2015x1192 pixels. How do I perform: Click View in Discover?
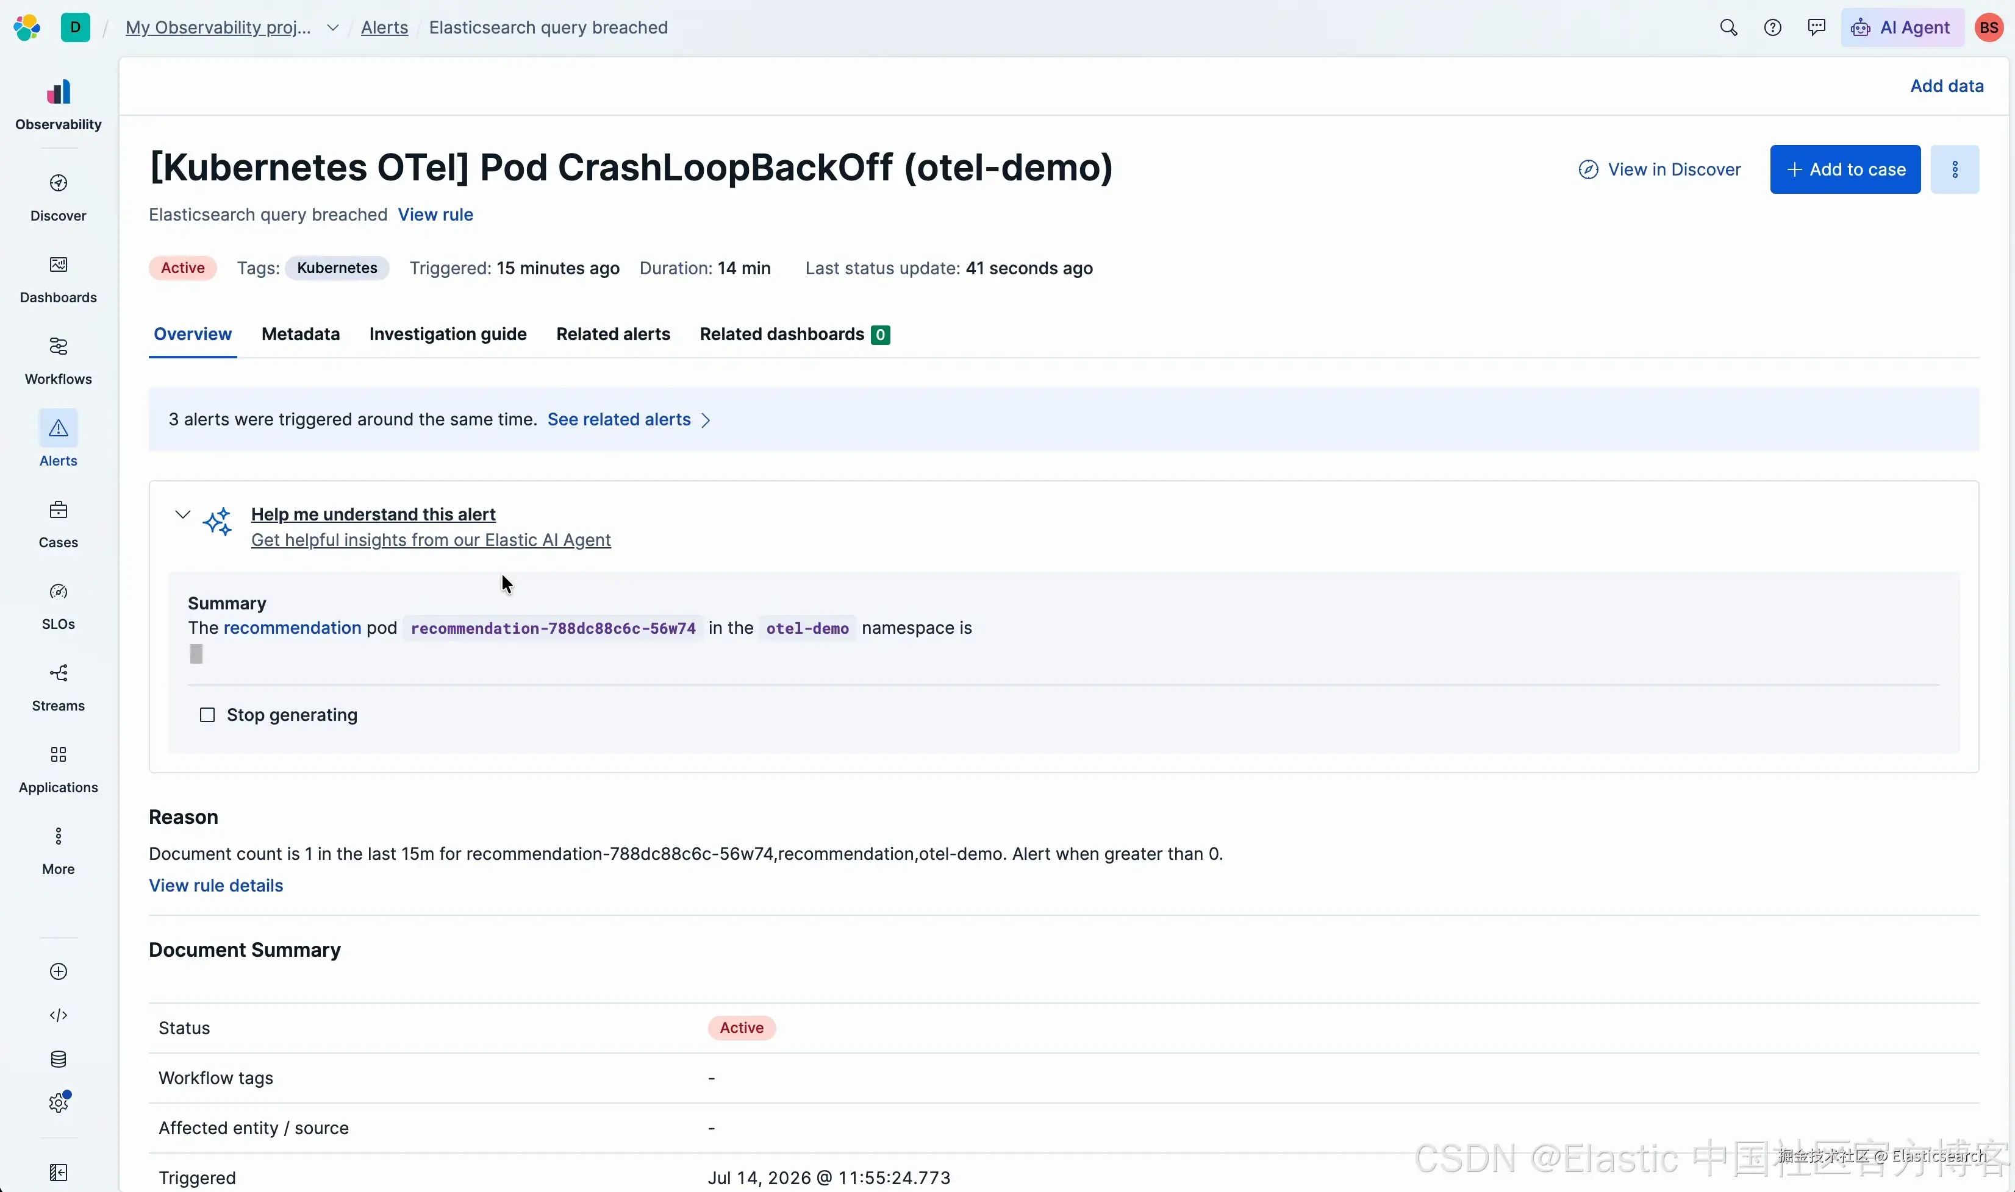pyautogui.click(x=1659, y=169)
